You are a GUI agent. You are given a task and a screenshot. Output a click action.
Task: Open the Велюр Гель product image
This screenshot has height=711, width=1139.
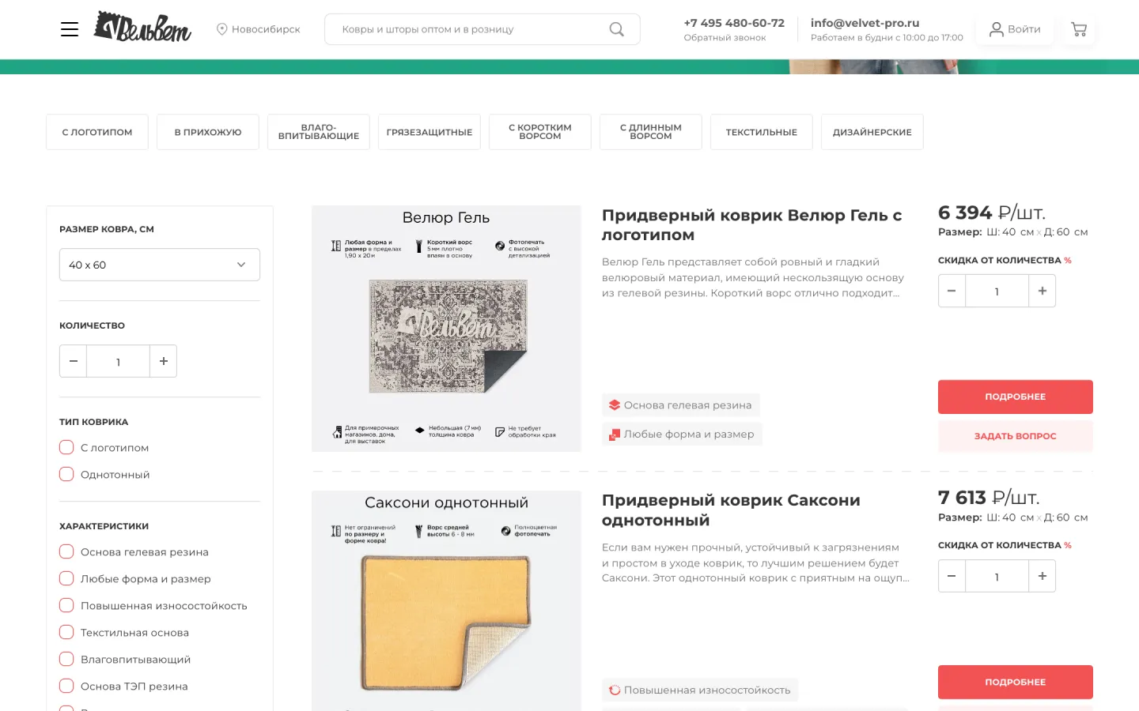point(446,329)
